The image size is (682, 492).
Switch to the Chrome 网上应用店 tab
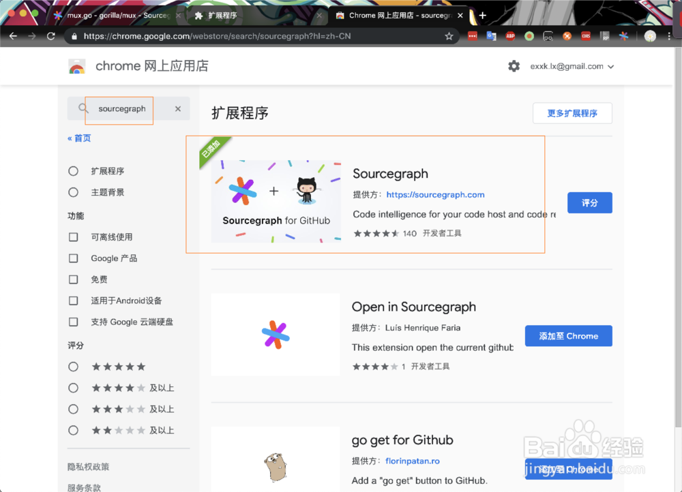click(x=398, y=15)
